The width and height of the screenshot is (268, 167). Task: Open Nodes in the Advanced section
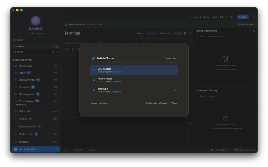tap(36, 134)
